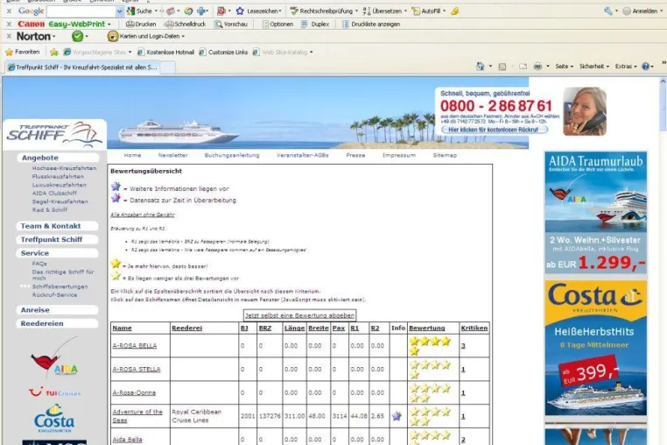Open Buchungsanleitung in the site navigation
Image resolution: width=667 pixels, height=445 pixels.
click(x=232, y=155)
